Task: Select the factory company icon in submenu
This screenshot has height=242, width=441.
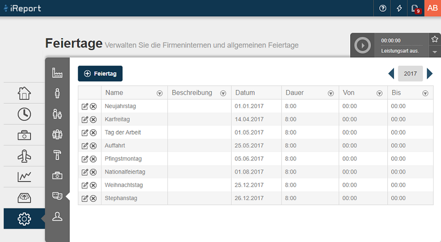Action: tap(57, 73)
